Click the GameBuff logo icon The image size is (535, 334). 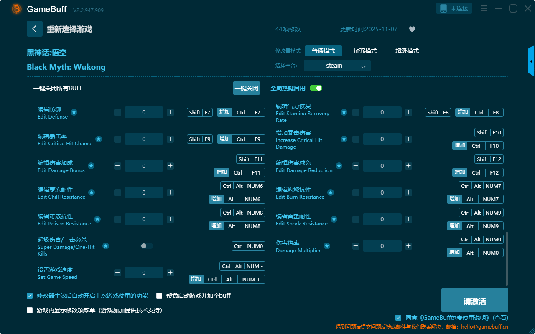click(17, 9)
